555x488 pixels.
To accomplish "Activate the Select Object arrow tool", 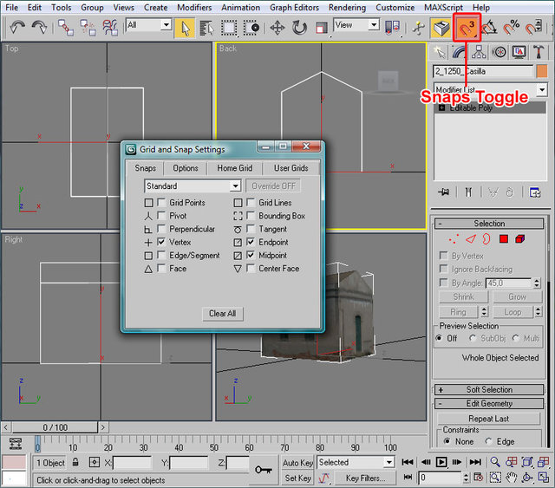I will point(184,27).
